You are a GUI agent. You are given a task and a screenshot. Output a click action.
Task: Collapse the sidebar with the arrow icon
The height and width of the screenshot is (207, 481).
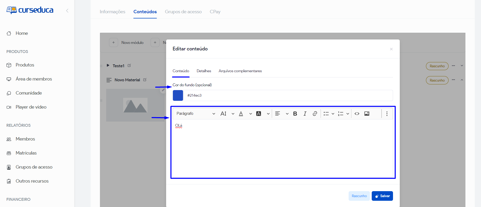click(67, 11)
